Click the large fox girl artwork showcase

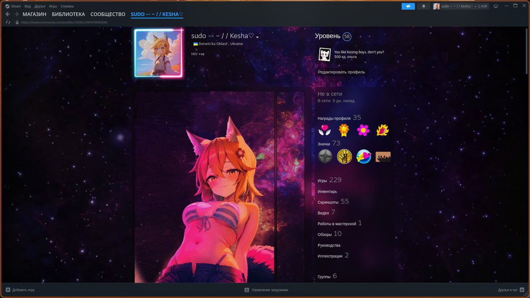205,187
